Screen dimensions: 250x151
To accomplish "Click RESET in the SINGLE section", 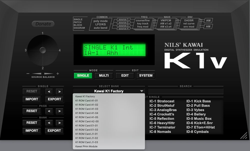I will (x=32, y=91).
